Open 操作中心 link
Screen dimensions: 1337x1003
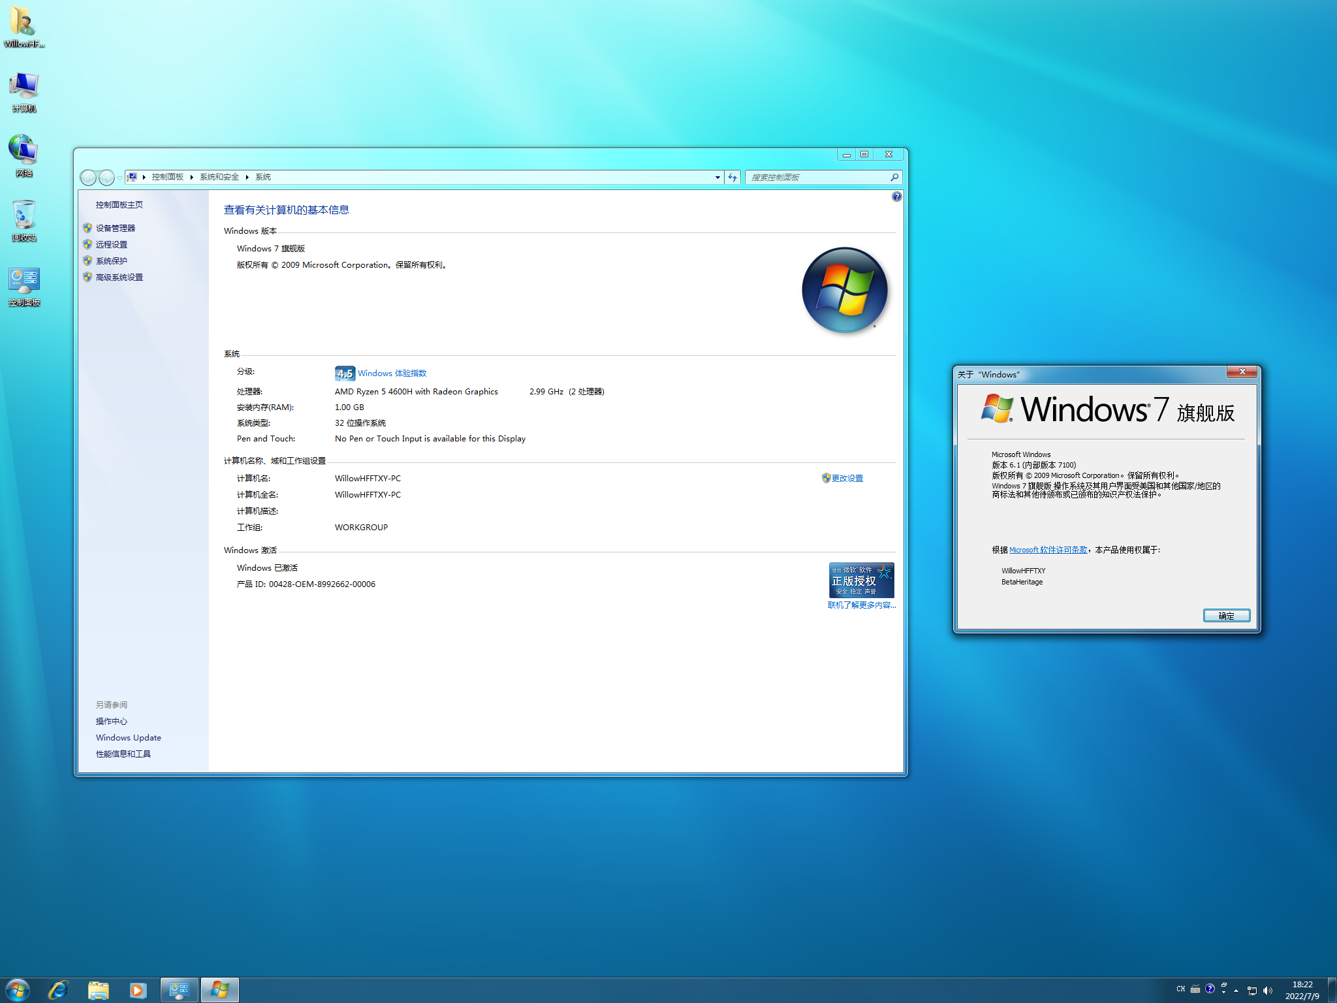pyautogui.click(x=112, y=721)
